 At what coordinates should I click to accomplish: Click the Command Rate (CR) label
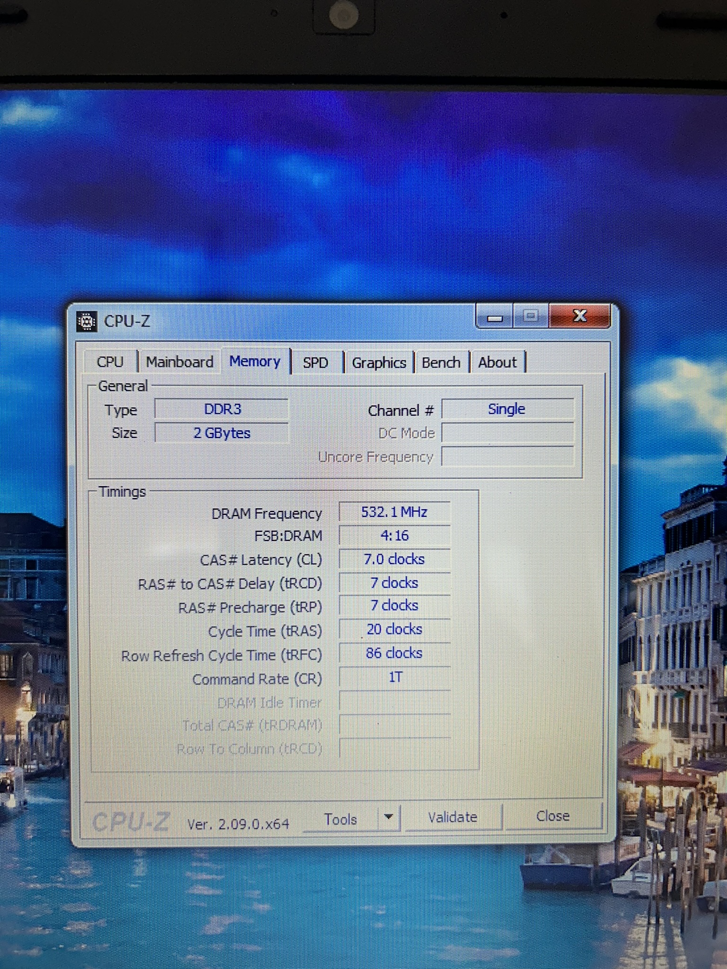[x=257, y=679]
